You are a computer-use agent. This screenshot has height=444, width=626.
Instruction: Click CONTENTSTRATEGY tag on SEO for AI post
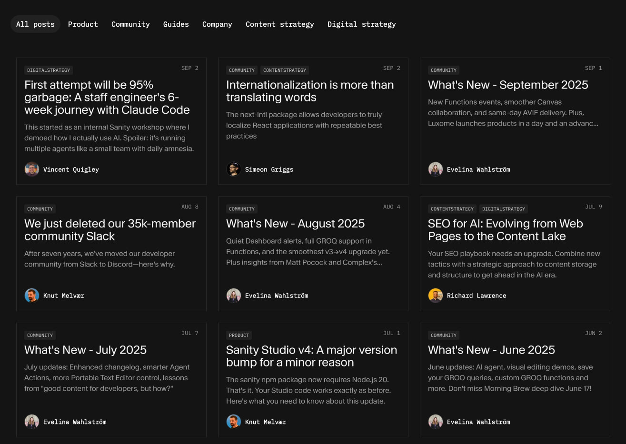tap(452, 209)
